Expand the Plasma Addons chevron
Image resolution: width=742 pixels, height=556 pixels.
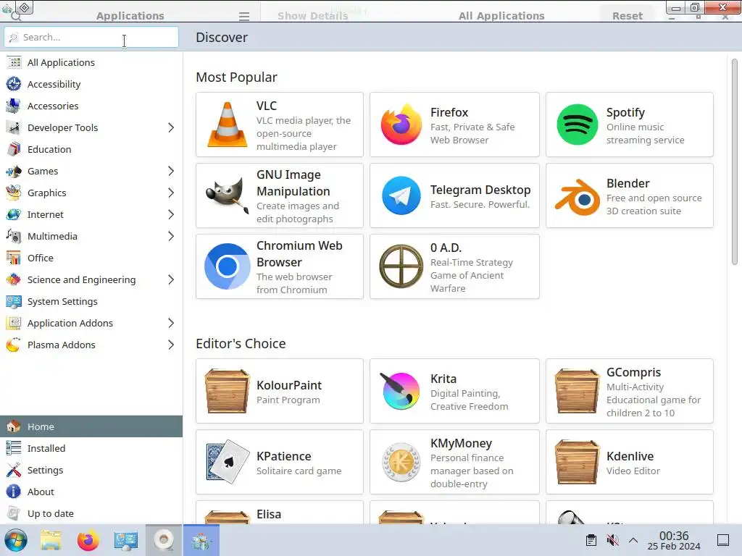(x=171, y=345)
